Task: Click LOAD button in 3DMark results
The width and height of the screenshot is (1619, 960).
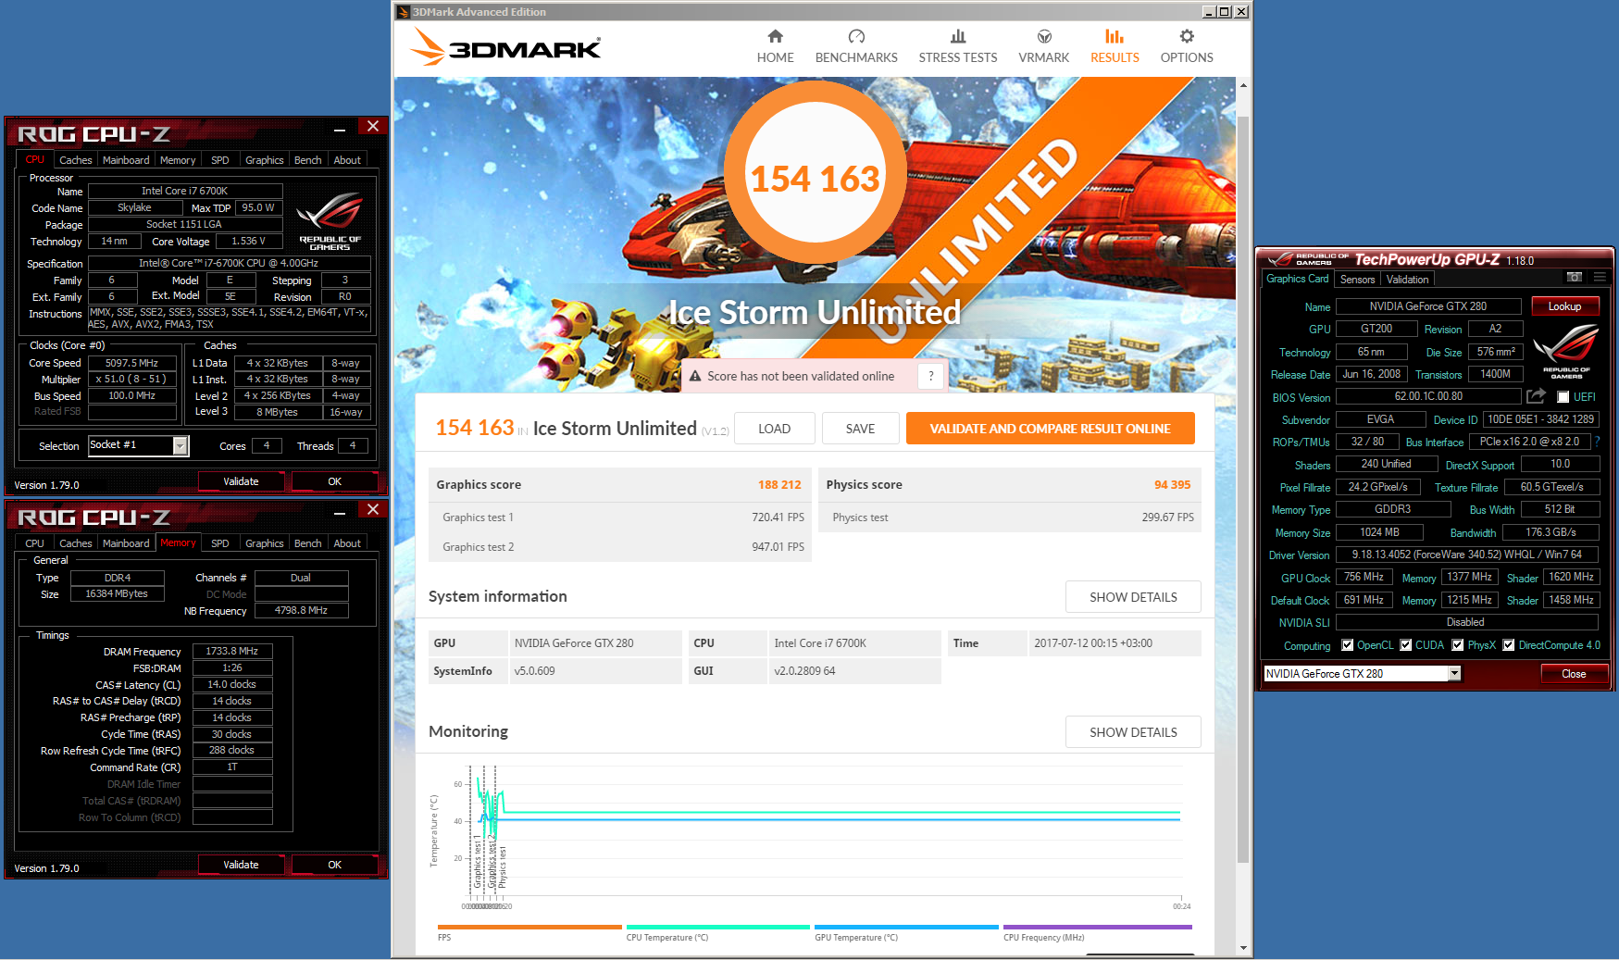Action: click(774, 429)
